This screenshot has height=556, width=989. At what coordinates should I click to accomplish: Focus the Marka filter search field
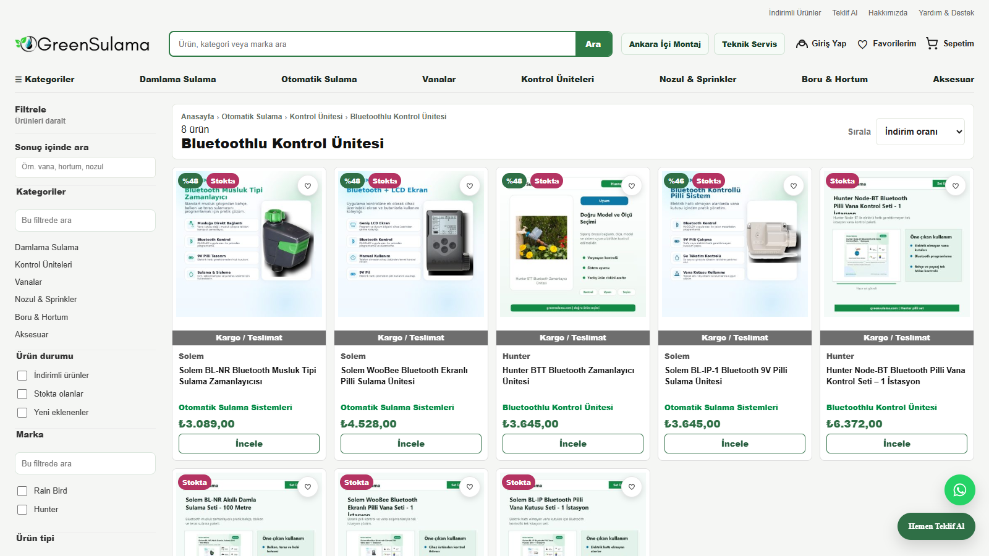click(x=85, y=463)
